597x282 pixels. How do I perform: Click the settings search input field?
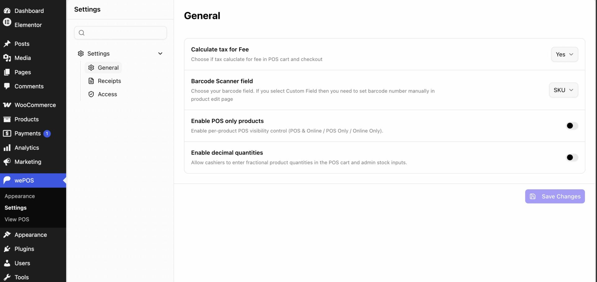pos(120,33)
